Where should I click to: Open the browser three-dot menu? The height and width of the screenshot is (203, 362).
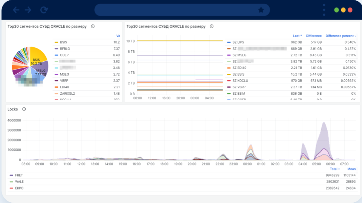coord(324,10)
